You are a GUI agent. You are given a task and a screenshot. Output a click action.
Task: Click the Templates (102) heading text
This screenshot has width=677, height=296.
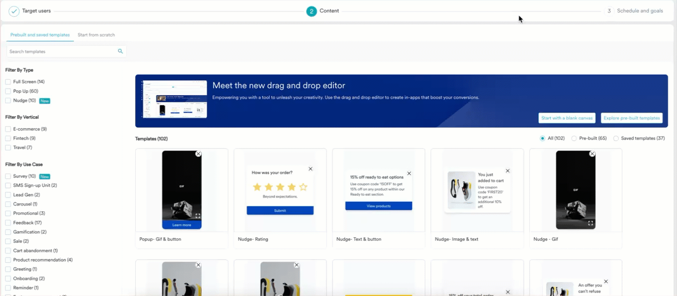[x=151, y=139]
